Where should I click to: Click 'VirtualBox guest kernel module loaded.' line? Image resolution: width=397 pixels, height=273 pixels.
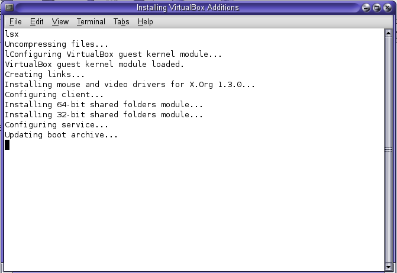94,65
